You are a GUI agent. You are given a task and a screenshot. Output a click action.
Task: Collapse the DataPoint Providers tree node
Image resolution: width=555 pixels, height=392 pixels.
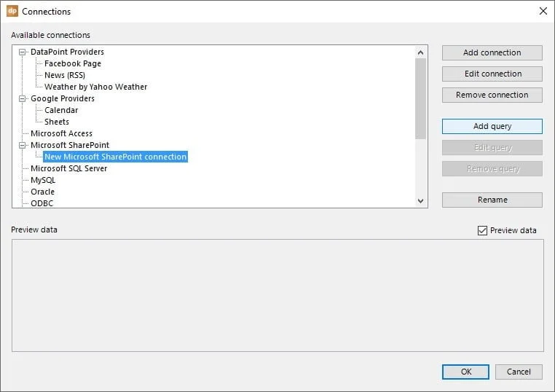(x=22, y=52)
